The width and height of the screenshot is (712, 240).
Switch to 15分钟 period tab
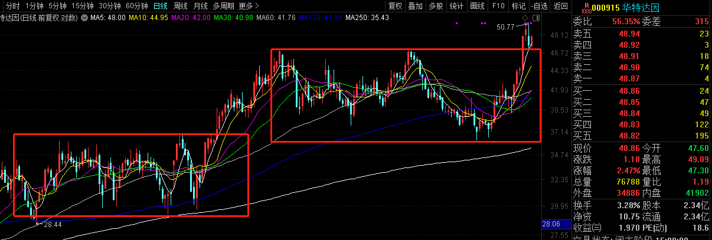click(x=82, y=6)
